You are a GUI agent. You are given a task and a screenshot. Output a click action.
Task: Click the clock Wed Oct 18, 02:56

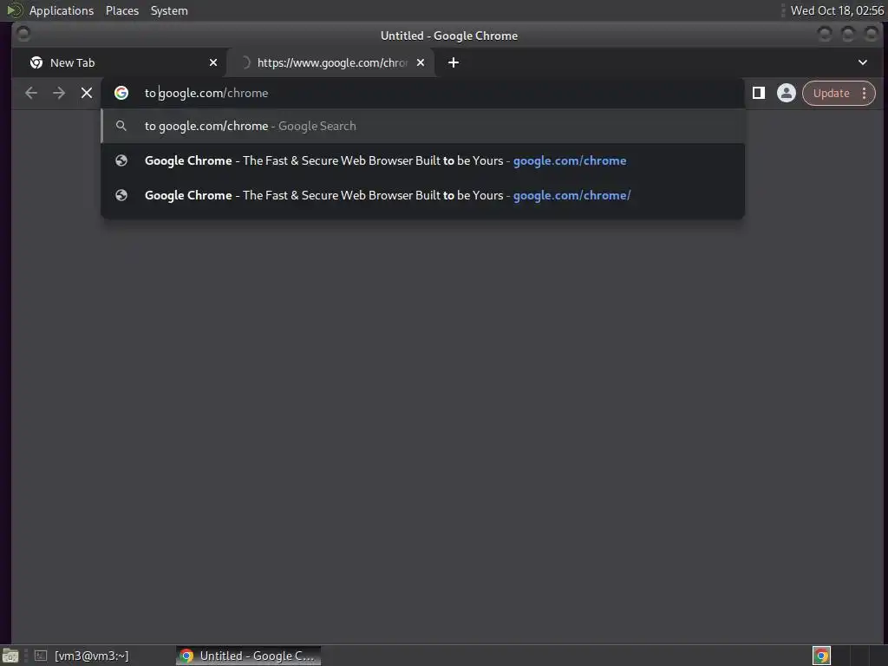tap(837, 10)
